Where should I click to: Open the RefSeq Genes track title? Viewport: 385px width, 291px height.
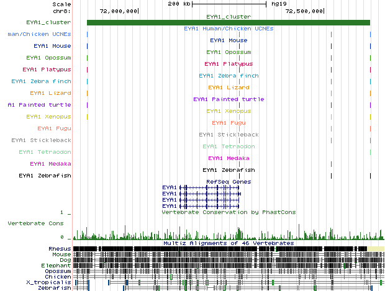point(229,182)
